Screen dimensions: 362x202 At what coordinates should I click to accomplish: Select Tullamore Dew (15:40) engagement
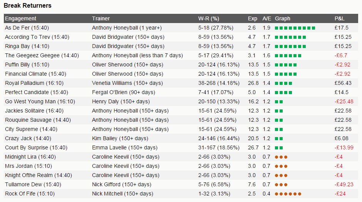pyautogui.click(x=33, y=184)
